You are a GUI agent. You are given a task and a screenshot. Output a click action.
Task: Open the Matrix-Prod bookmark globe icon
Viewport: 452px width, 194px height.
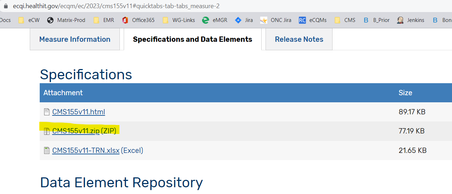(50, 20)
